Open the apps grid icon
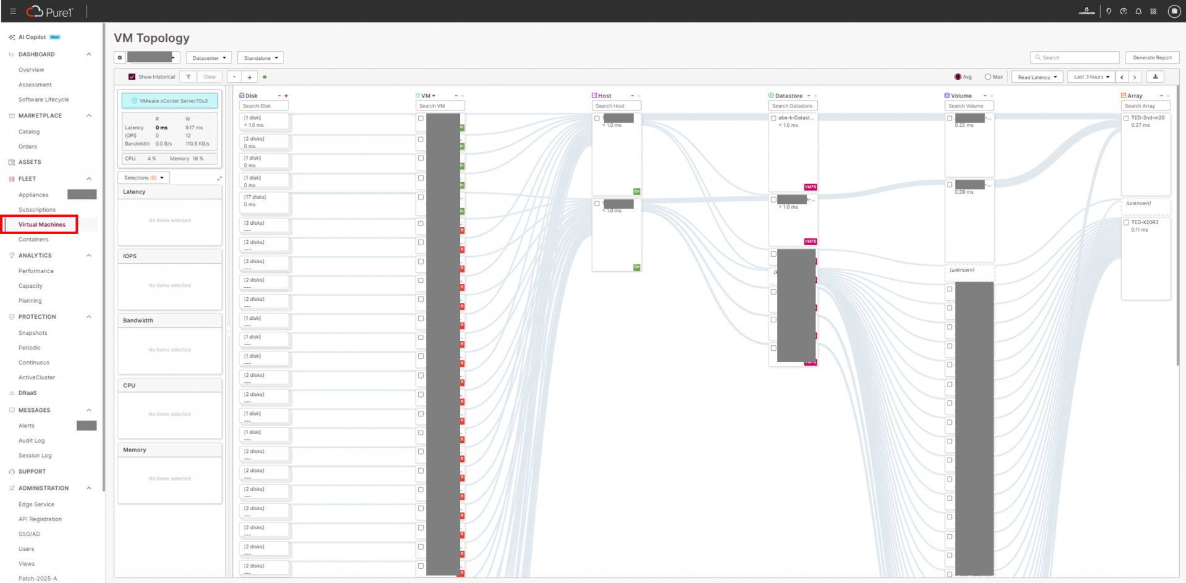Screen dimensions: 1186x583 1153,11
